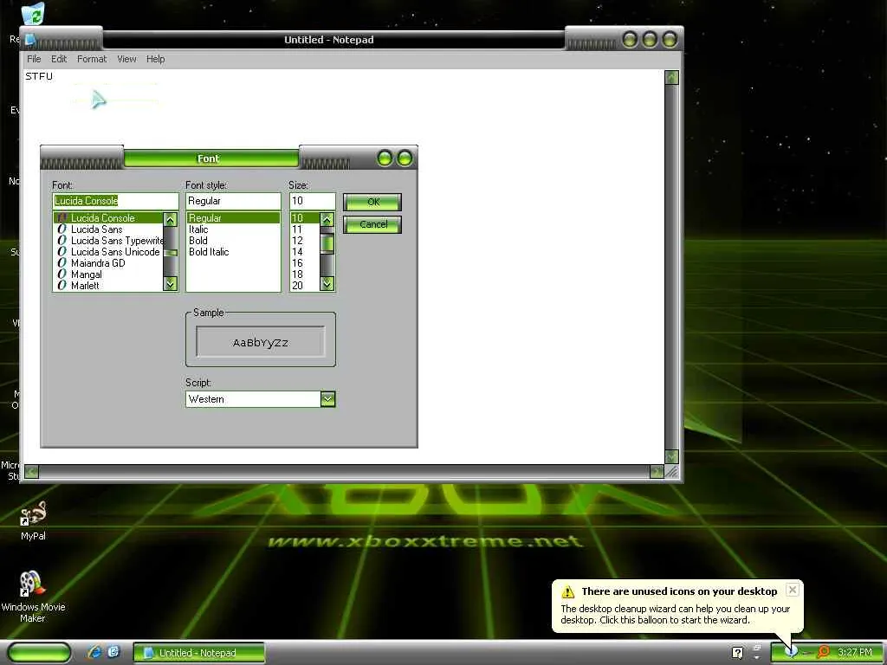Click the size list scrollbar thumb
887x665 pixels.
(327, 243)
